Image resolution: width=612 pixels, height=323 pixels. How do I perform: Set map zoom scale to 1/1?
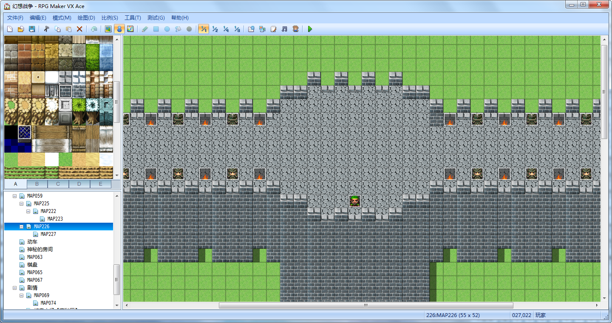click(x=204, y=29)
